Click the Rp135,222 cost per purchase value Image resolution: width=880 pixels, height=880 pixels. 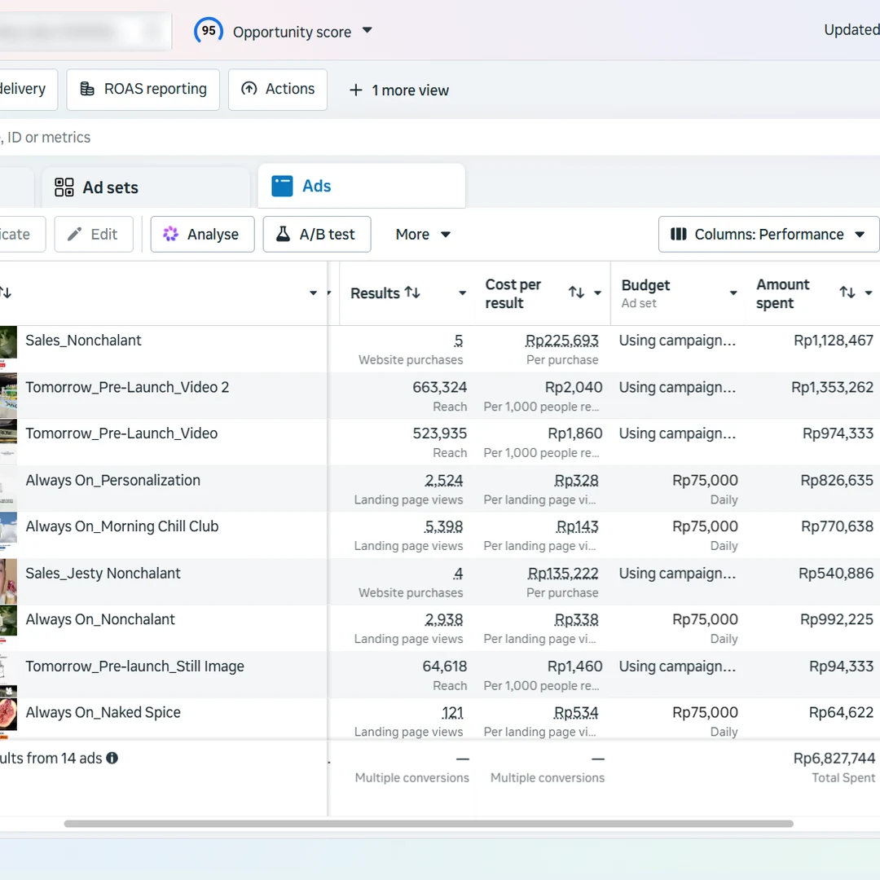tap(563, 573)
